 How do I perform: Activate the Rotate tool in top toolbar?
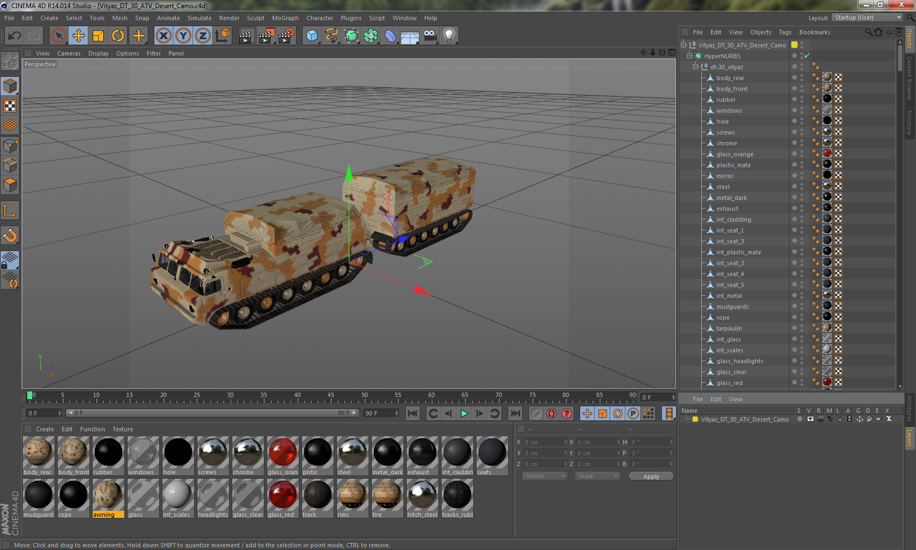(x=118, y=36)
